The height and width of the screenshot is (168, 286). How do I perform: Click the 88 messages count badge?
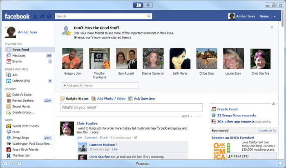pos(49,55)
